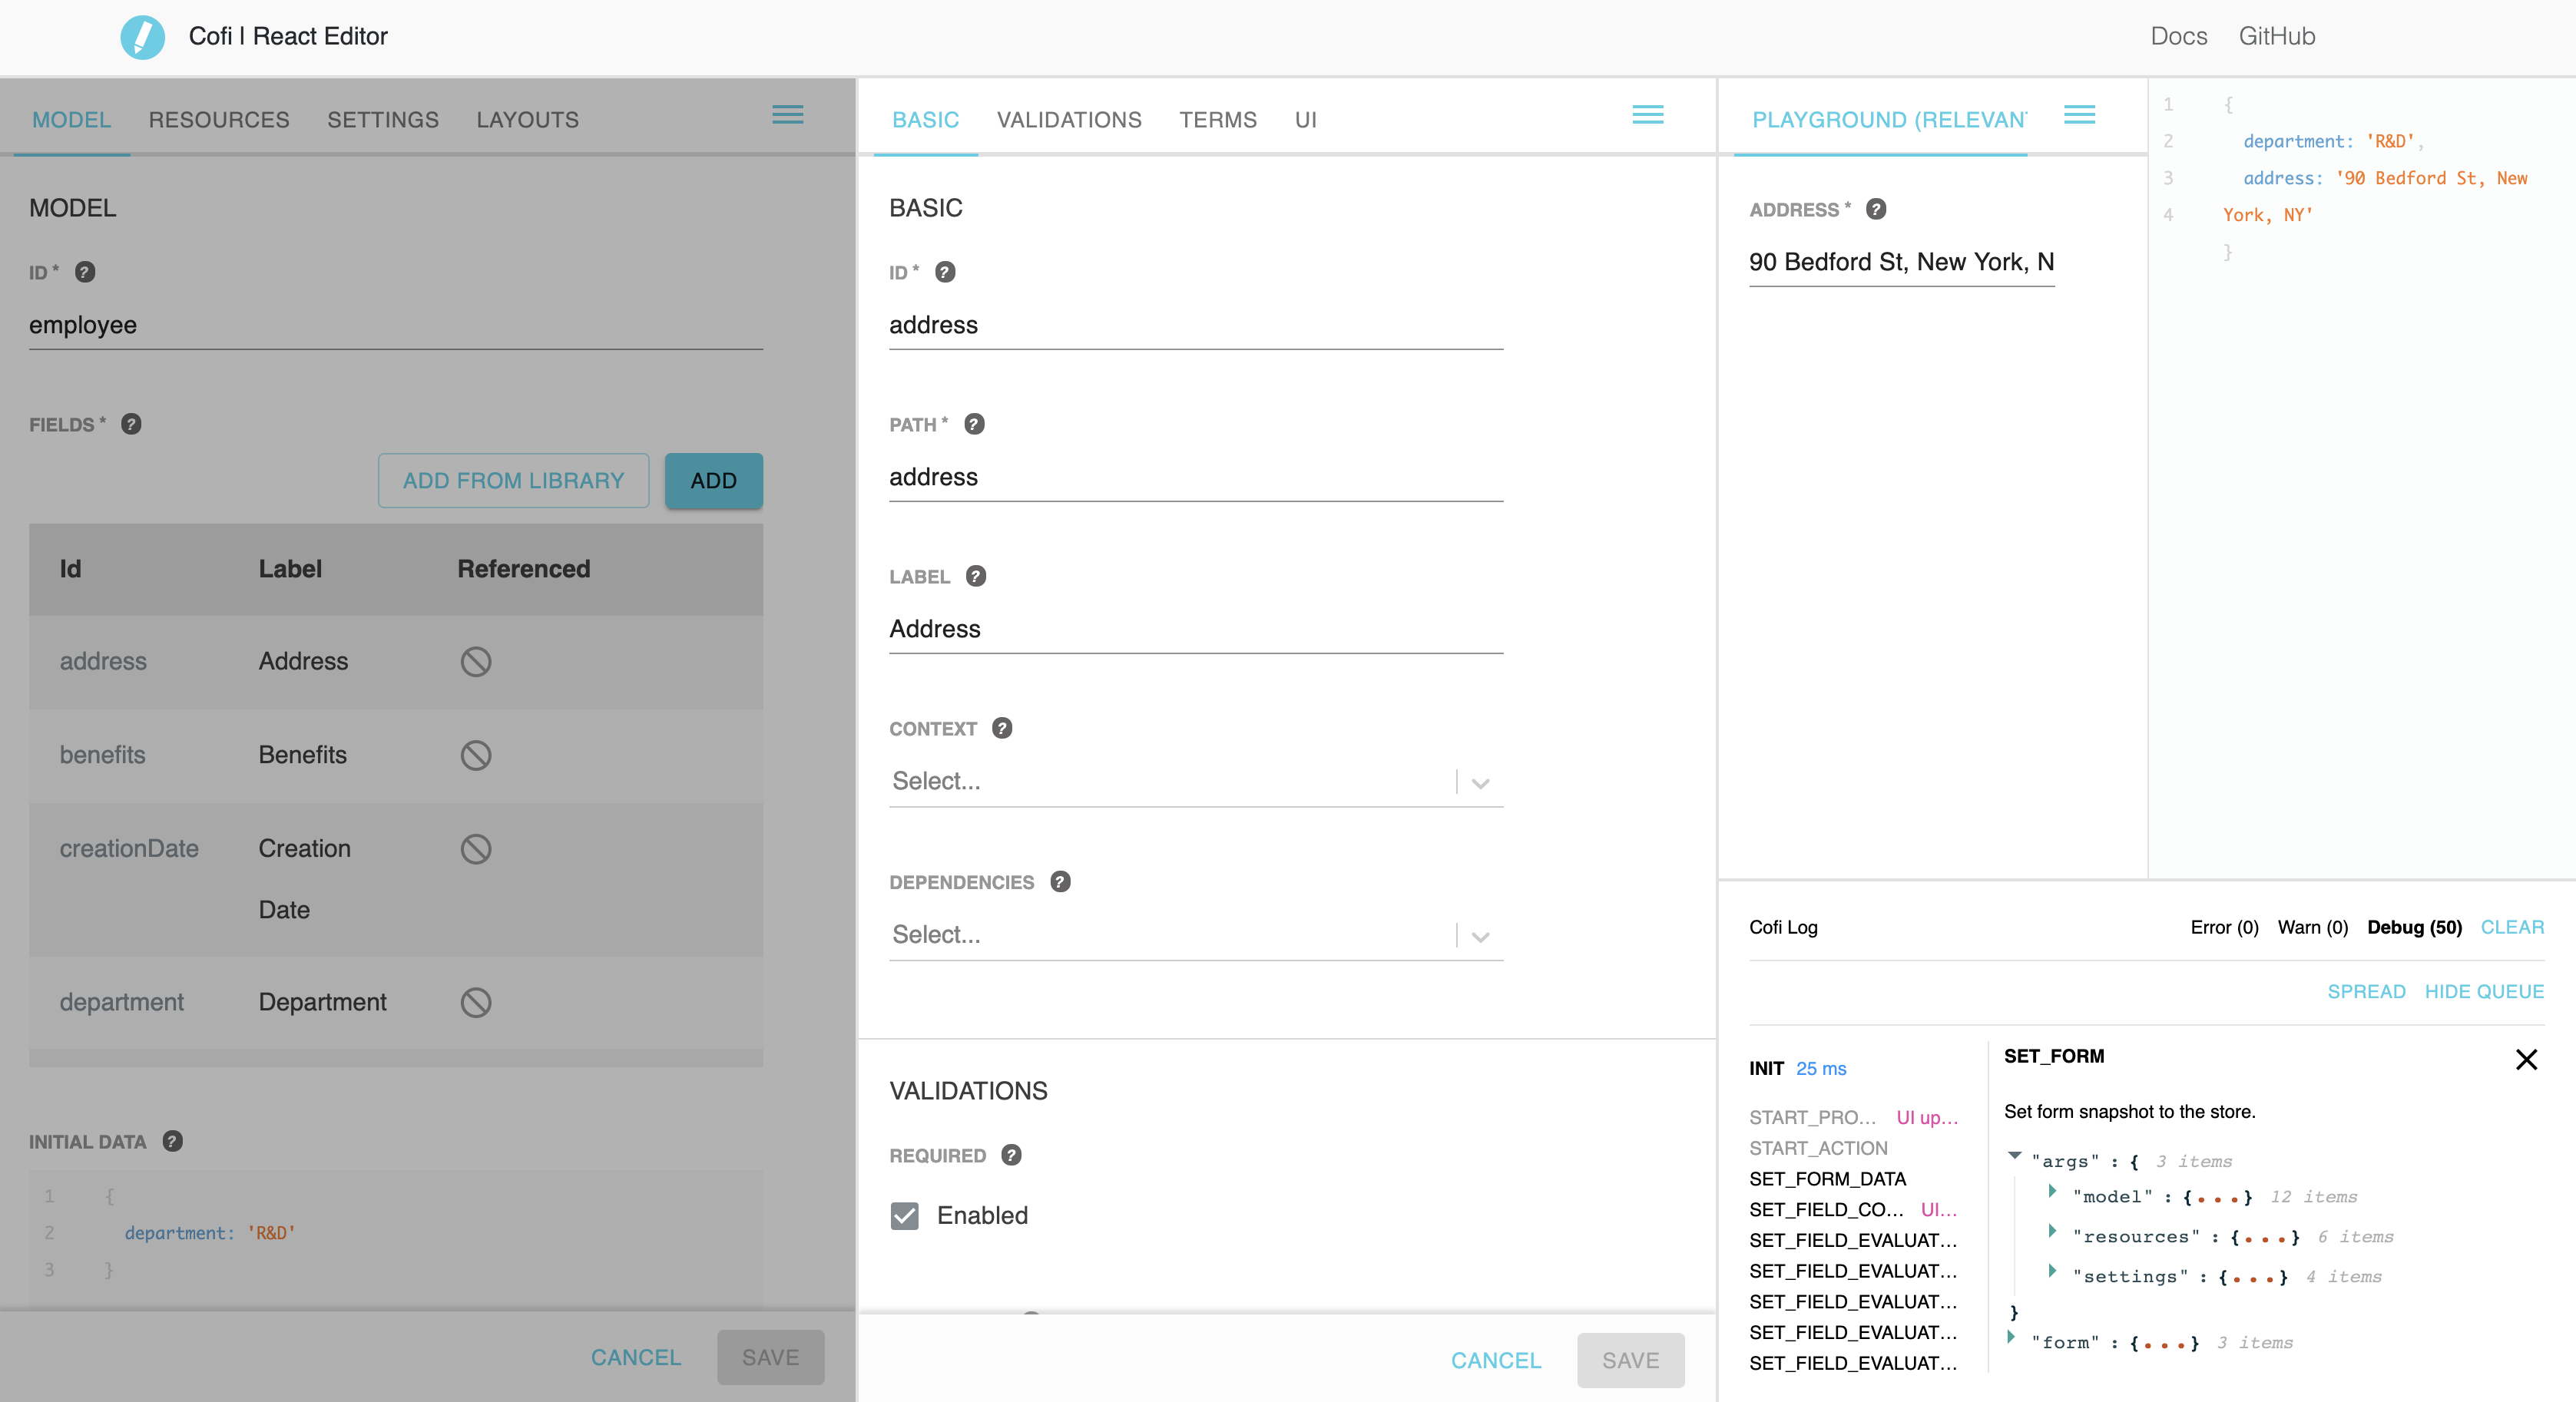Select the benefits row in fields table
2576x1402 pixels.
tap(395, 755)
